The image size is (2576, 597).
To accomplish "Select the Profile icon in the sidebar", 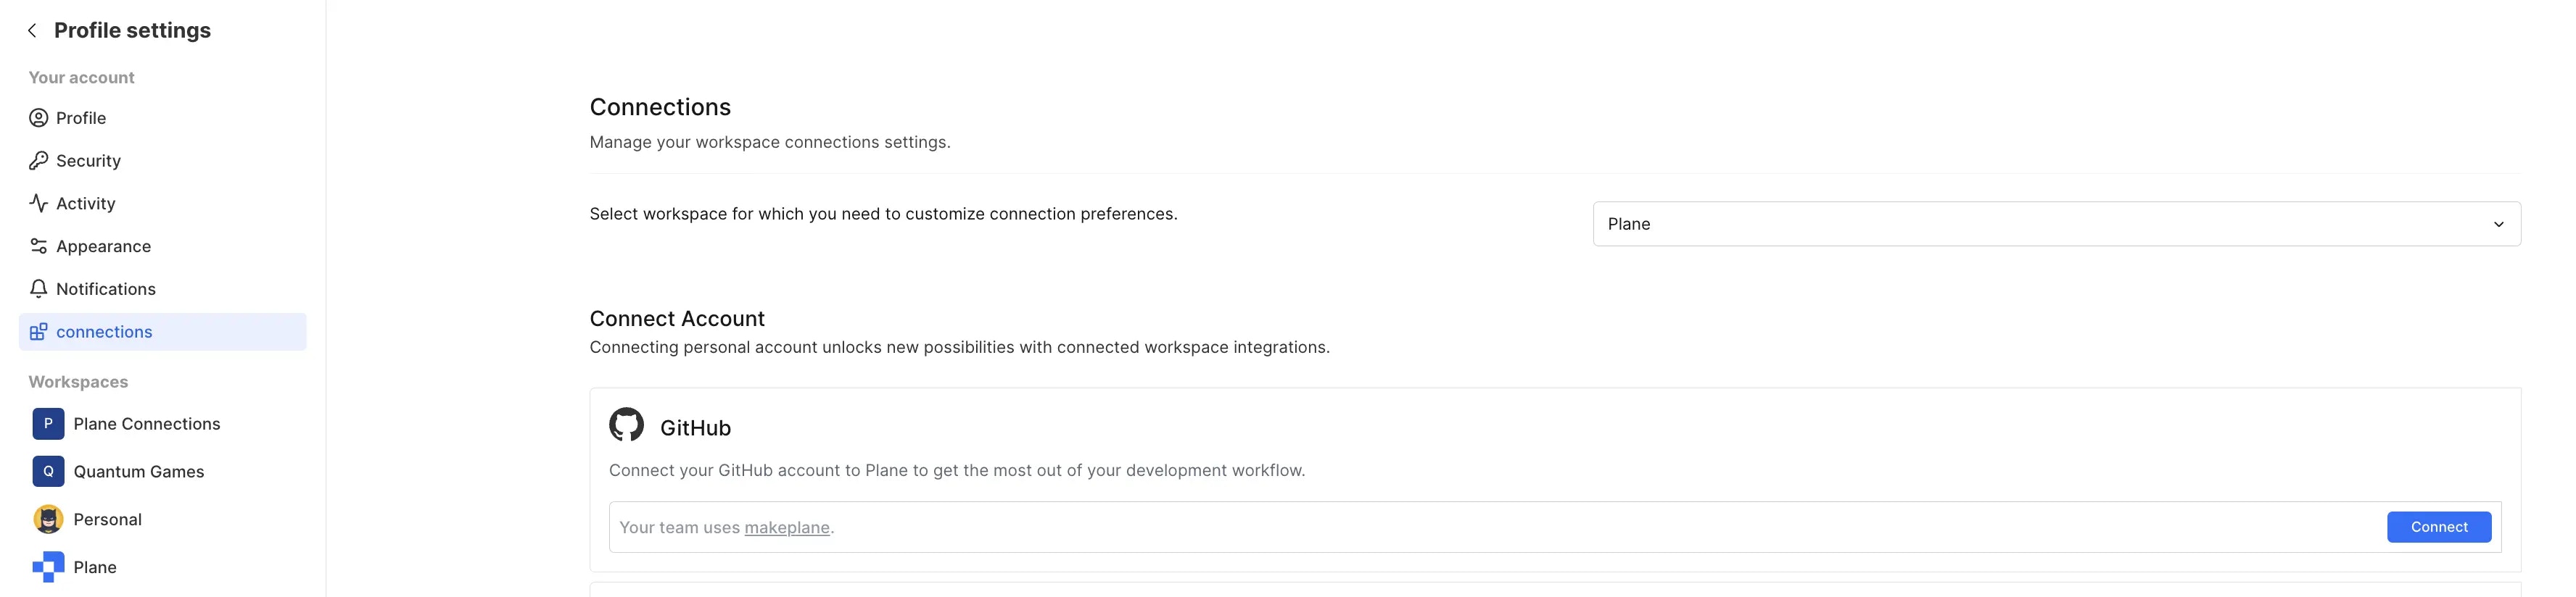I will (x=38, y=117).
